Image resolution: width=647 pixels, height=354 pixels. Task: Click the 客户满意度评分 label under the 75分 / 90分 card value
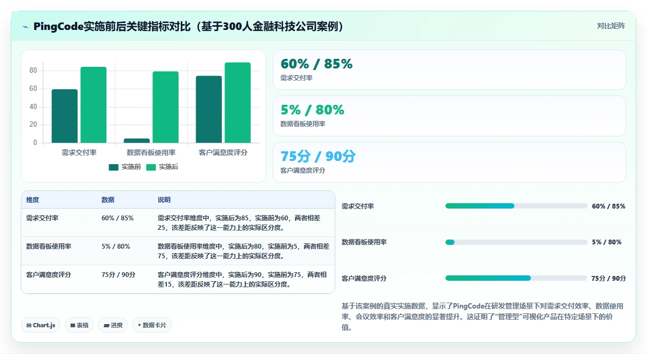point(303,171)
